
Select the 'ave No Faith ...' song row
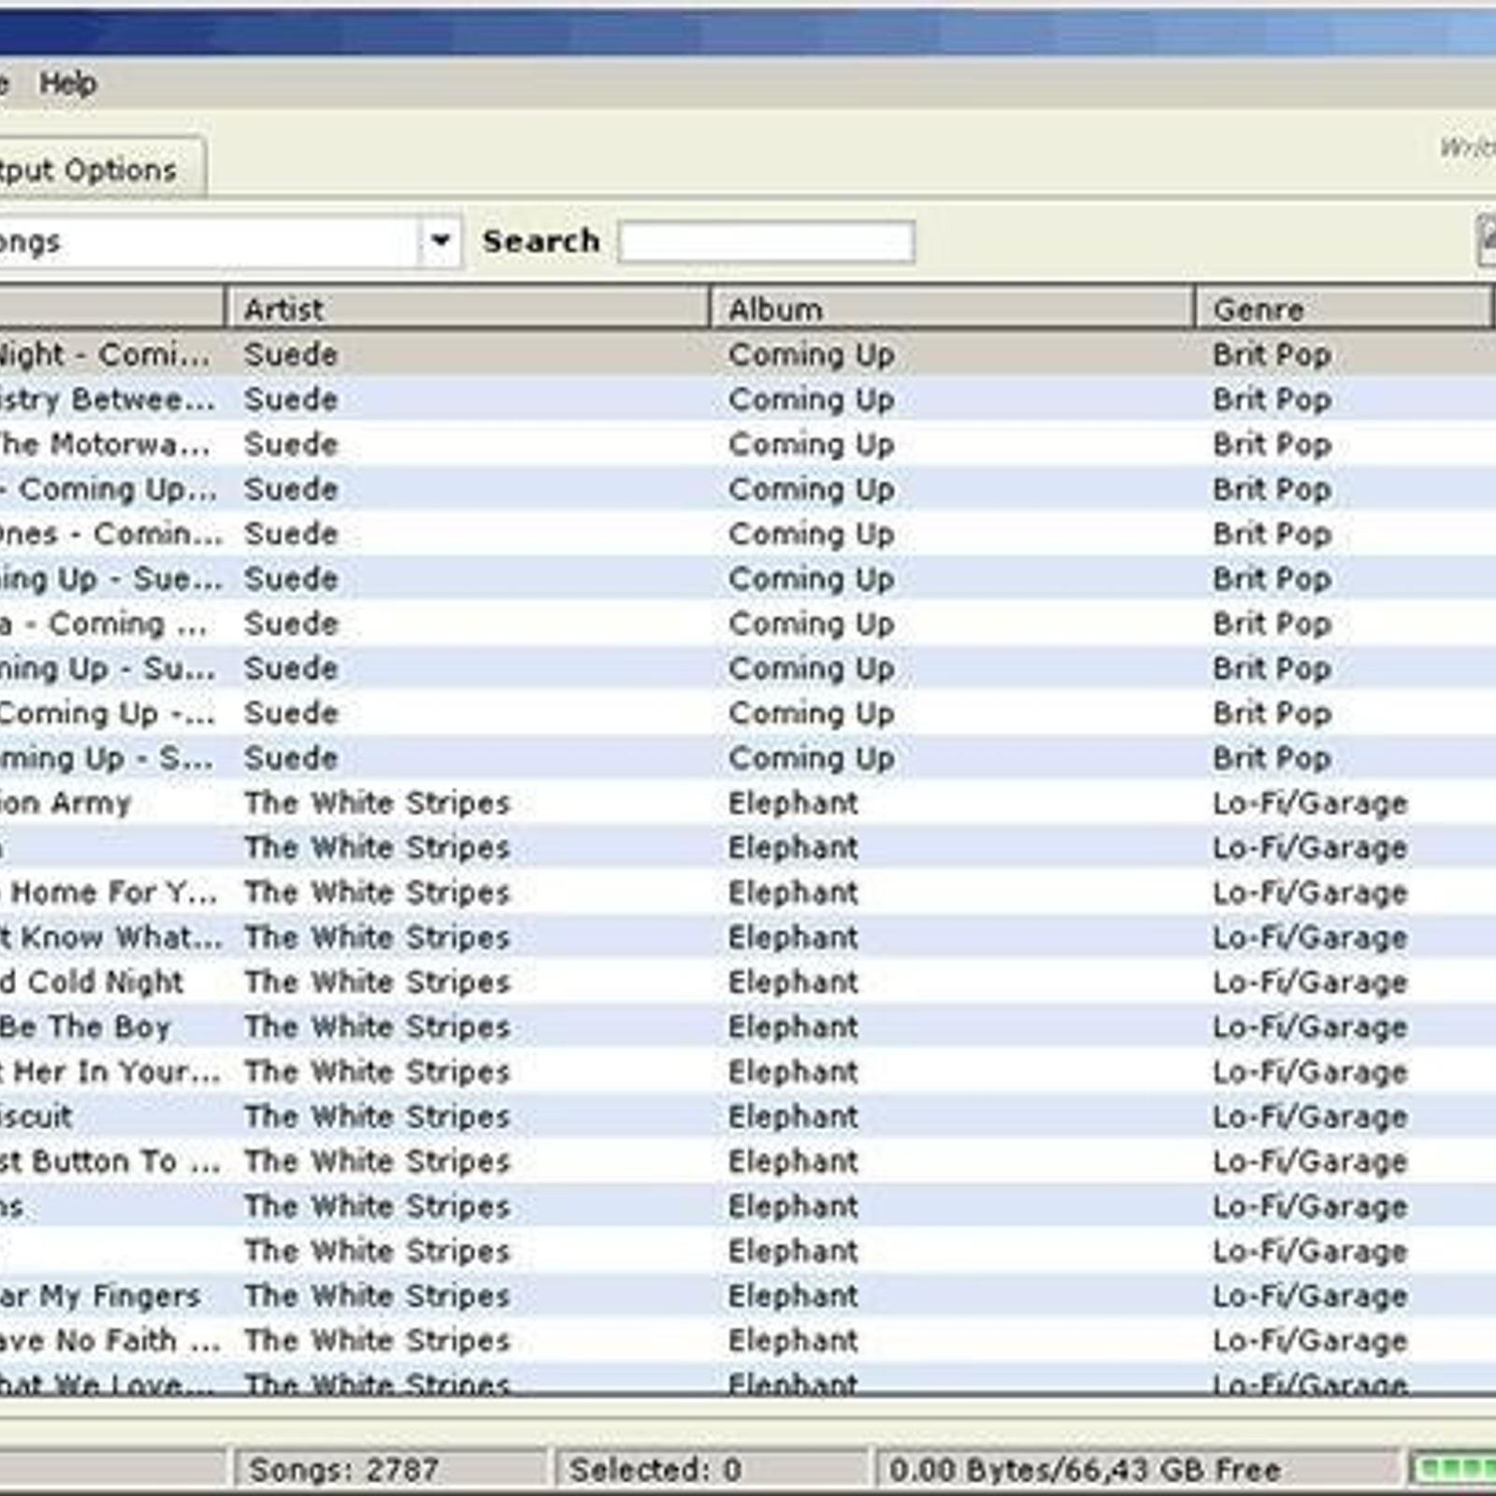pos(748,1343)
